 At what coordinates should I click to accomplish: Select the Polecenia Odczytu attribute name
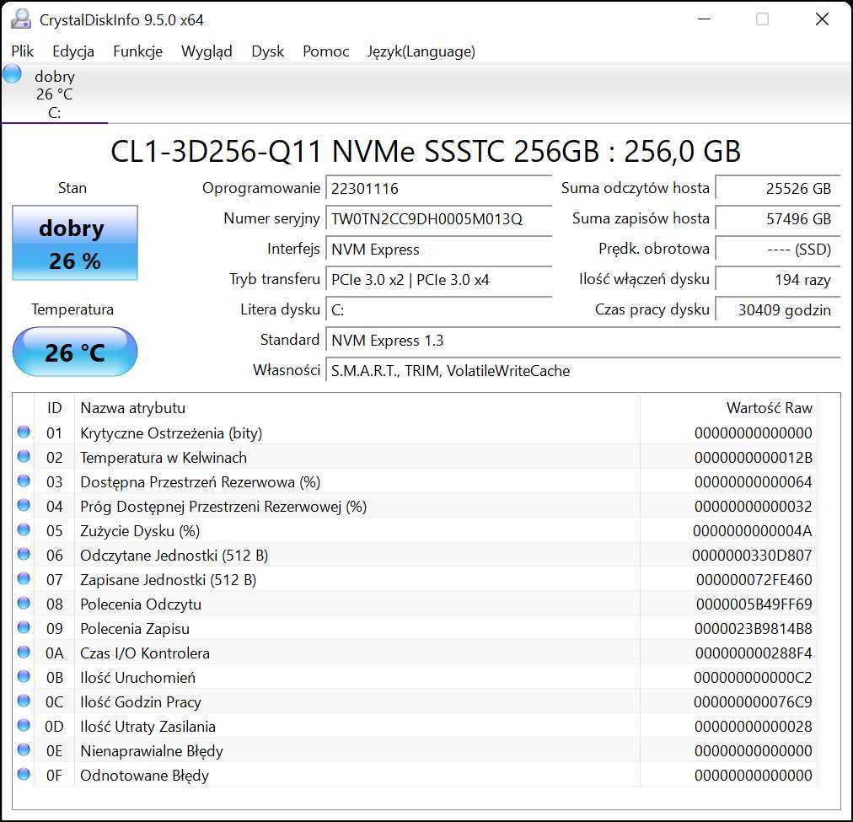click(x=141, y=604)
